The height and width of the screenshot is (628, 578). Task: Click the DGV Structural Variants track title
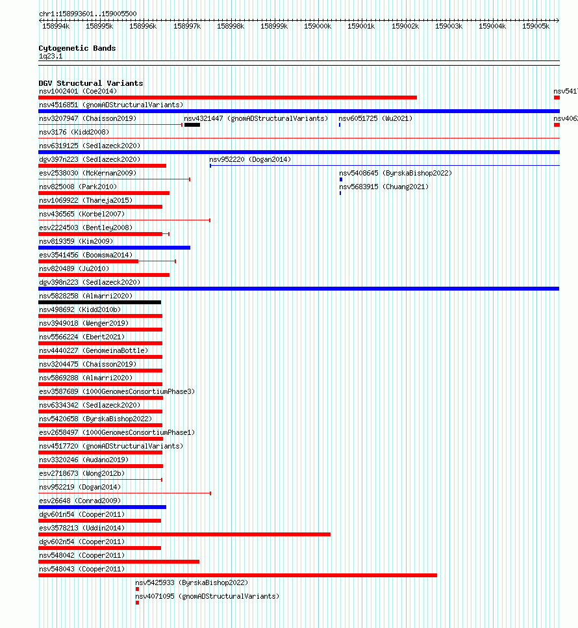91,83
